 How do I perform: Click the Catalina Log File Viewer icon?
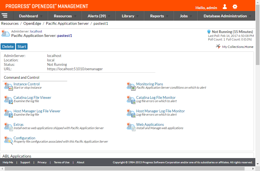pyautogui.click(x=8, y=99)
